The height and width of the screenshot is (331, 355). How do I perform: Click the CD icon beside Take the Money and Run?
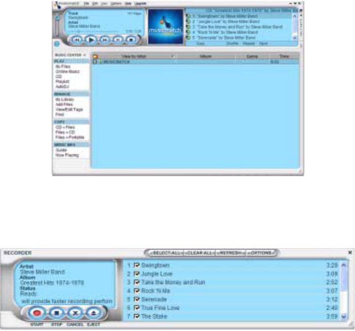188,27
